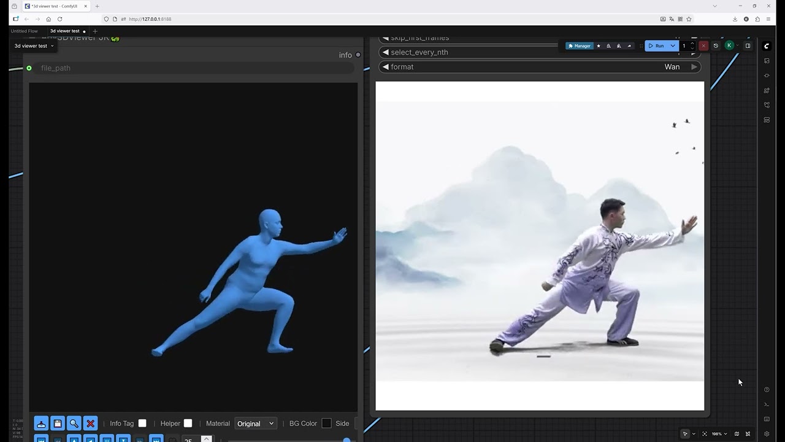Open the browser extensions icon
The width and height of the screenshot is (785, 442).
pyautogui.click(x=757, y=19)
